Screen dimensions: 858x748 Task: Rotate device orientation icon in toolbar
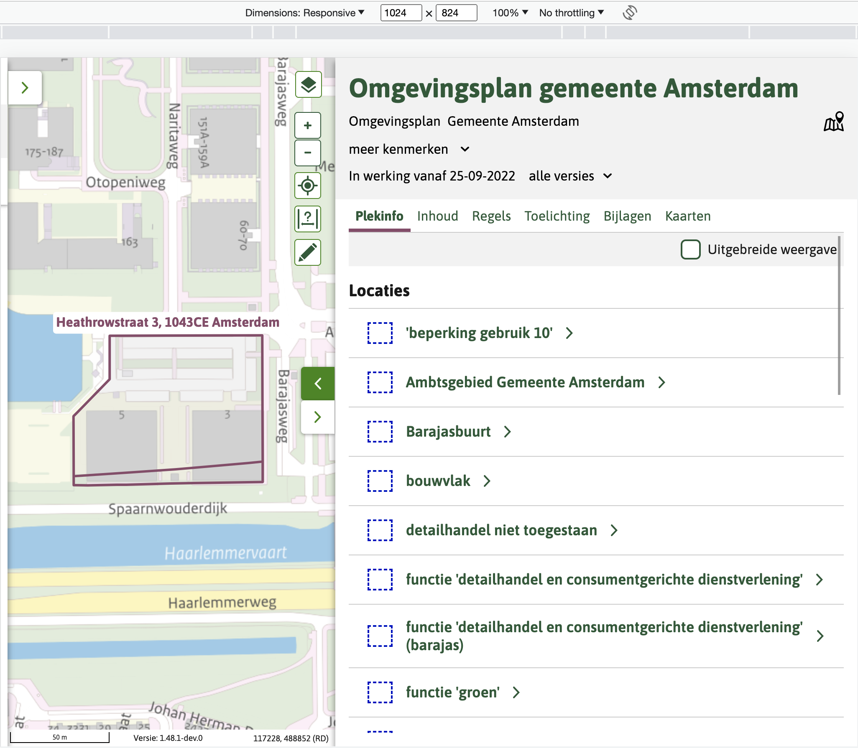630,13
